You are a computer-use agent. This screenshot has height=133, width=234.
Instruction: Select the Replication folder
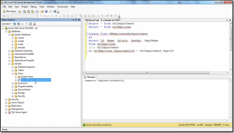(x=16, y=106)
